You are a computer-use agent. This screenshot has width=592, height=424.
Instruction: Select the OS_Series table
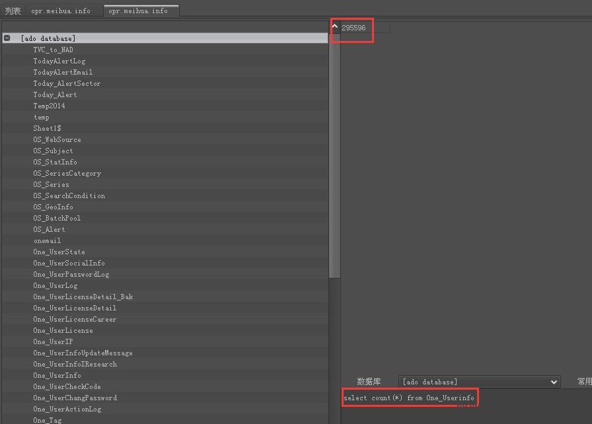click(51, 184)
